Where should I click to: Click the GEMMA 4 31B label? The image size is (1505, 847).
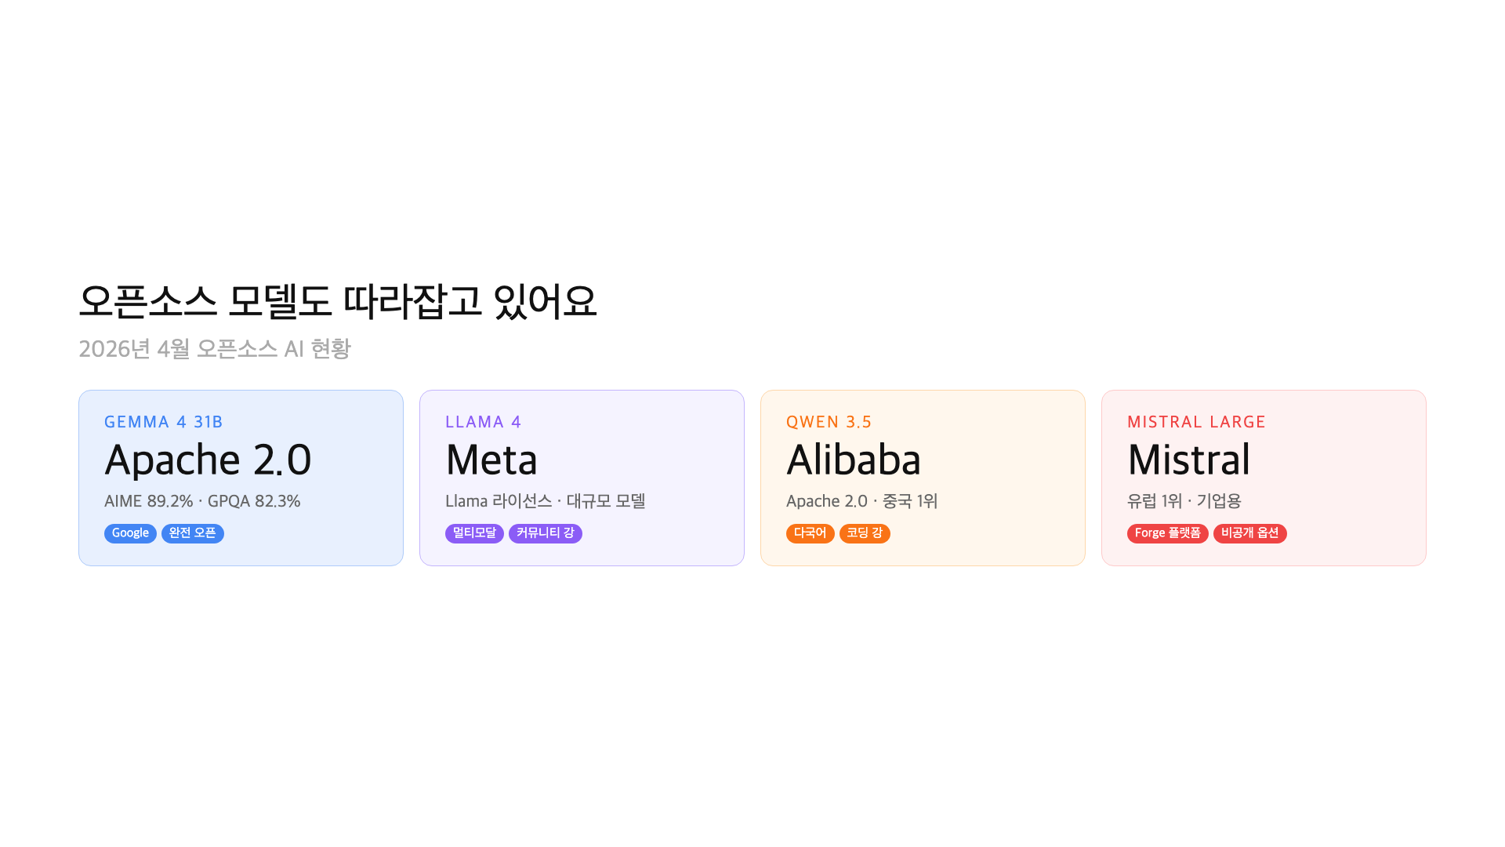tap(164, 422)
